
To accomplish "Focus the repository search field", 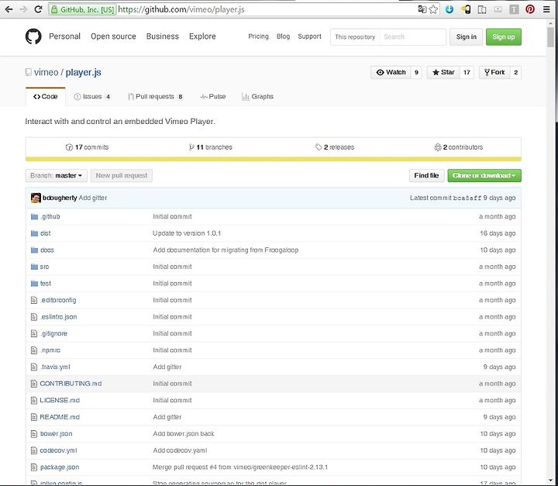I will pyautogui.click(x=412, y=36).
